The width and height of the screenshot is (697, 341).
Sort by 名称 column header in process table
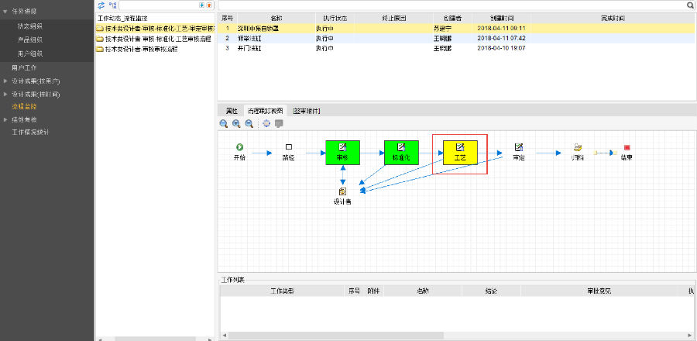click(x=276, y=19)
